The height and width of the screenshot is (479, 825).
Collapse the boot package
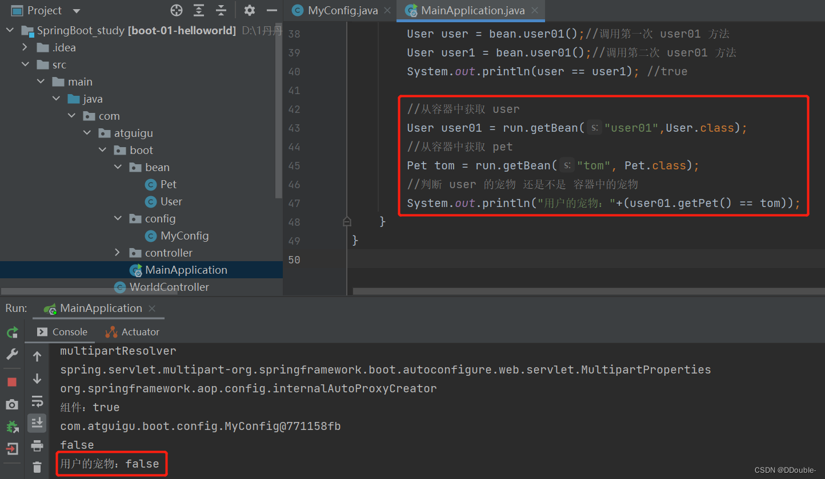102,150
